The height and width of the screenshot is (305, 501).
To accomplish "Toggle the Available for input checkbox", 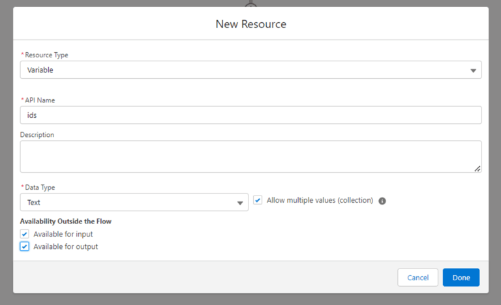I will point(25,234).
